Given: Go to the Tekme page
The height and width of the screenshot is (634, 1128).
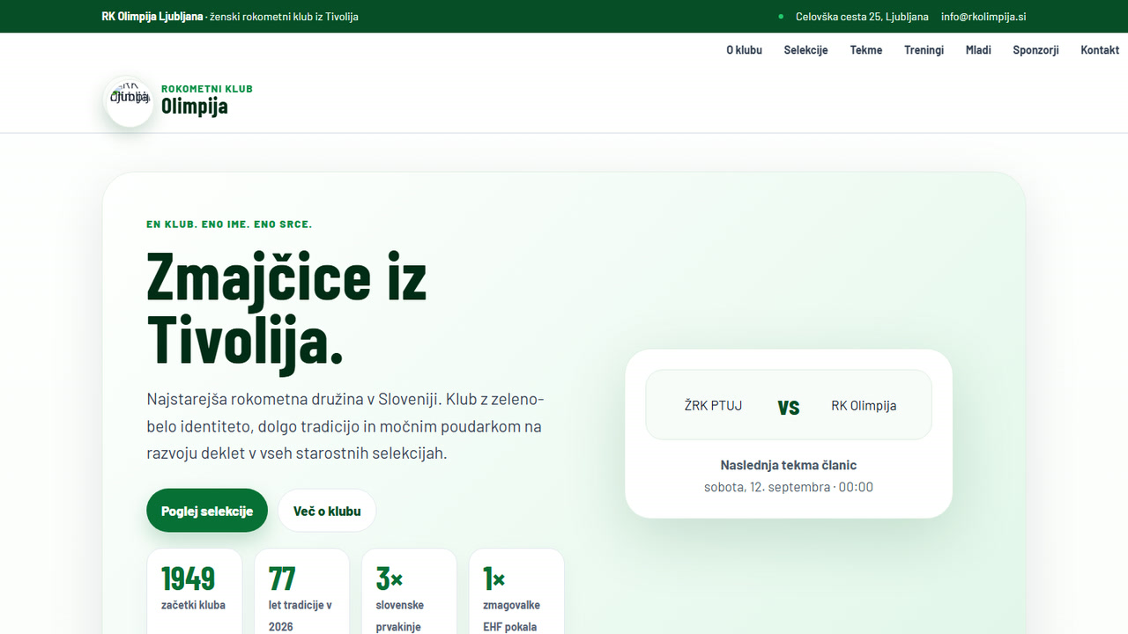Looking at the screenshot, I should point(865,50).
